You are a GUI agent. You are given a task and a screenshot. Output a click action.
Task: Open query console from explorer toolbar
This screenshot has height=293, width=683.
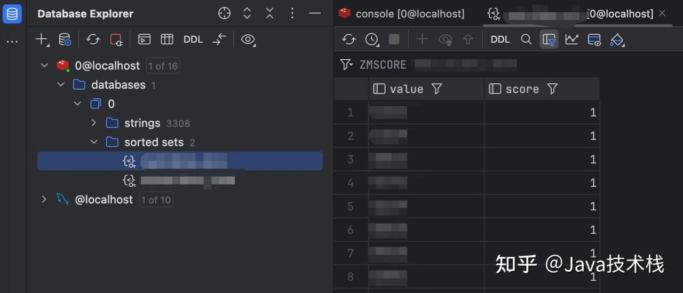(144, 39)
